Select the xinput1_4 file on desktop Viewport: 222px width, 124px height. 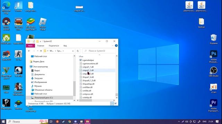(x=79, y=8)
